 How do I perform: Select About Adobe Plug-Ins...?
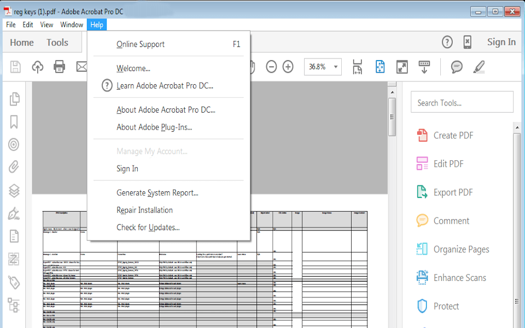[x=168, y=127]
